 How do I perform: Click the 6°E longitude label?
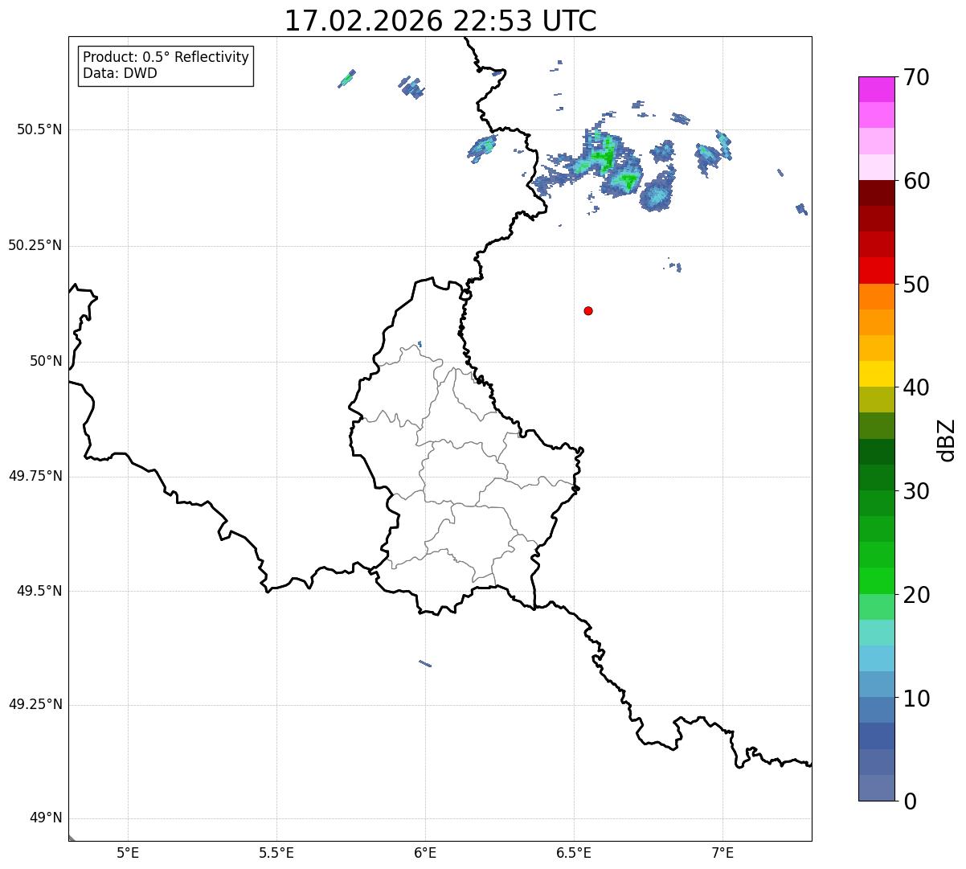(x=425, y=853)
